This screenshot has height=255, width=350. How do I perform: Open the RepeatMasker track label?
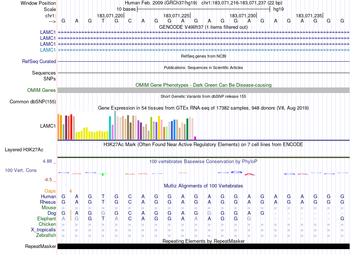pyautogui.click(x=41, y=247)
